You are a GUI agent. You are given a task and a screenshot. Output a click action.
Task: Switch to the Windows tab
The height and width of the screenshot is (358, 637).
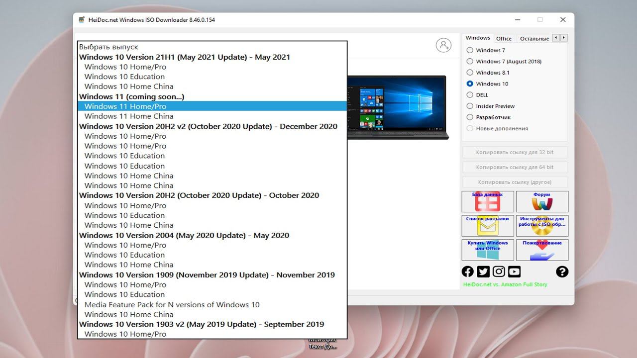(x=478, y=38)
